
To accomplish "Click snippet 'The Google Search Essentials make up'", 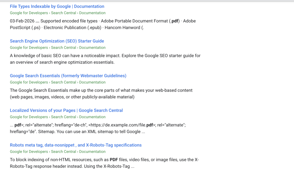I will 101,93.
